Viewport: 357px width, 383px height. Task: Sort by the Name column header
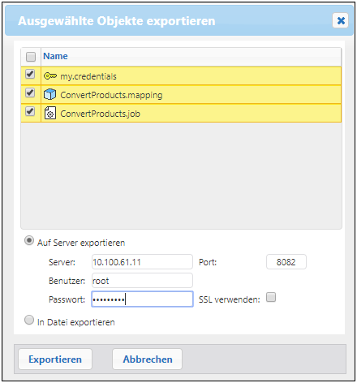click(55, 56)
